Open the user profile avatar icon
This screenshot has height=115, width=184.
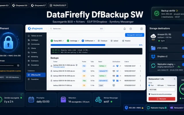click(141, 29)
